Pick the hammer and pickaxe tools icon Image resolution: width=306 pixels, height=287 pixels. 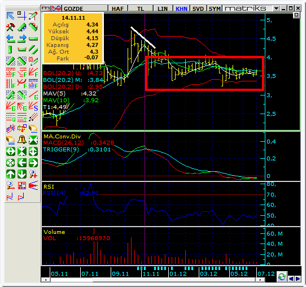point(11,27)
